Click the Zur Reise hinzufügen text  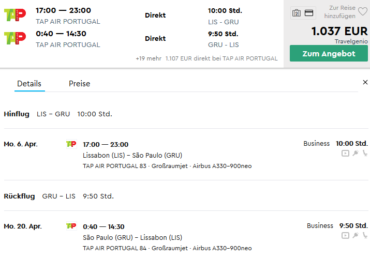tap(340, 12)
